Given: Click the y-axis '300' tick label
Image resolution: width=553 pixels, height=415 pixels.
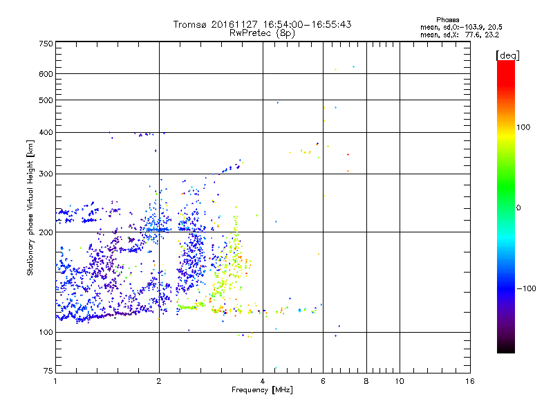Looking at the screenshot, I should (x=46, y=174).
